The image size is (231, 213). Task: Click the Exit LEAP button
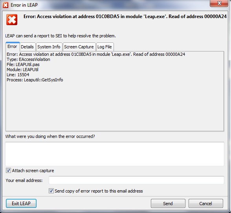click(x=21, y=204)
